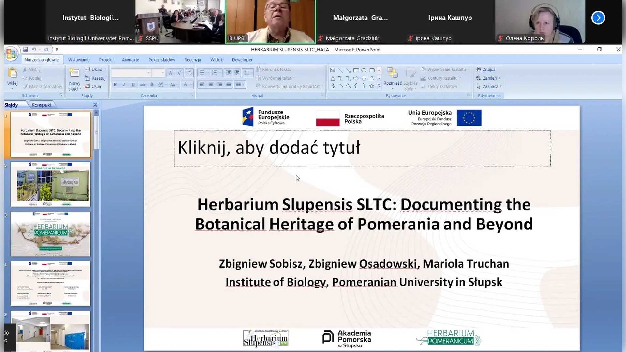Save the presentation from the quick access toolbar
The height and width of the screenshot is (352, 626).
tap(25, 50)
